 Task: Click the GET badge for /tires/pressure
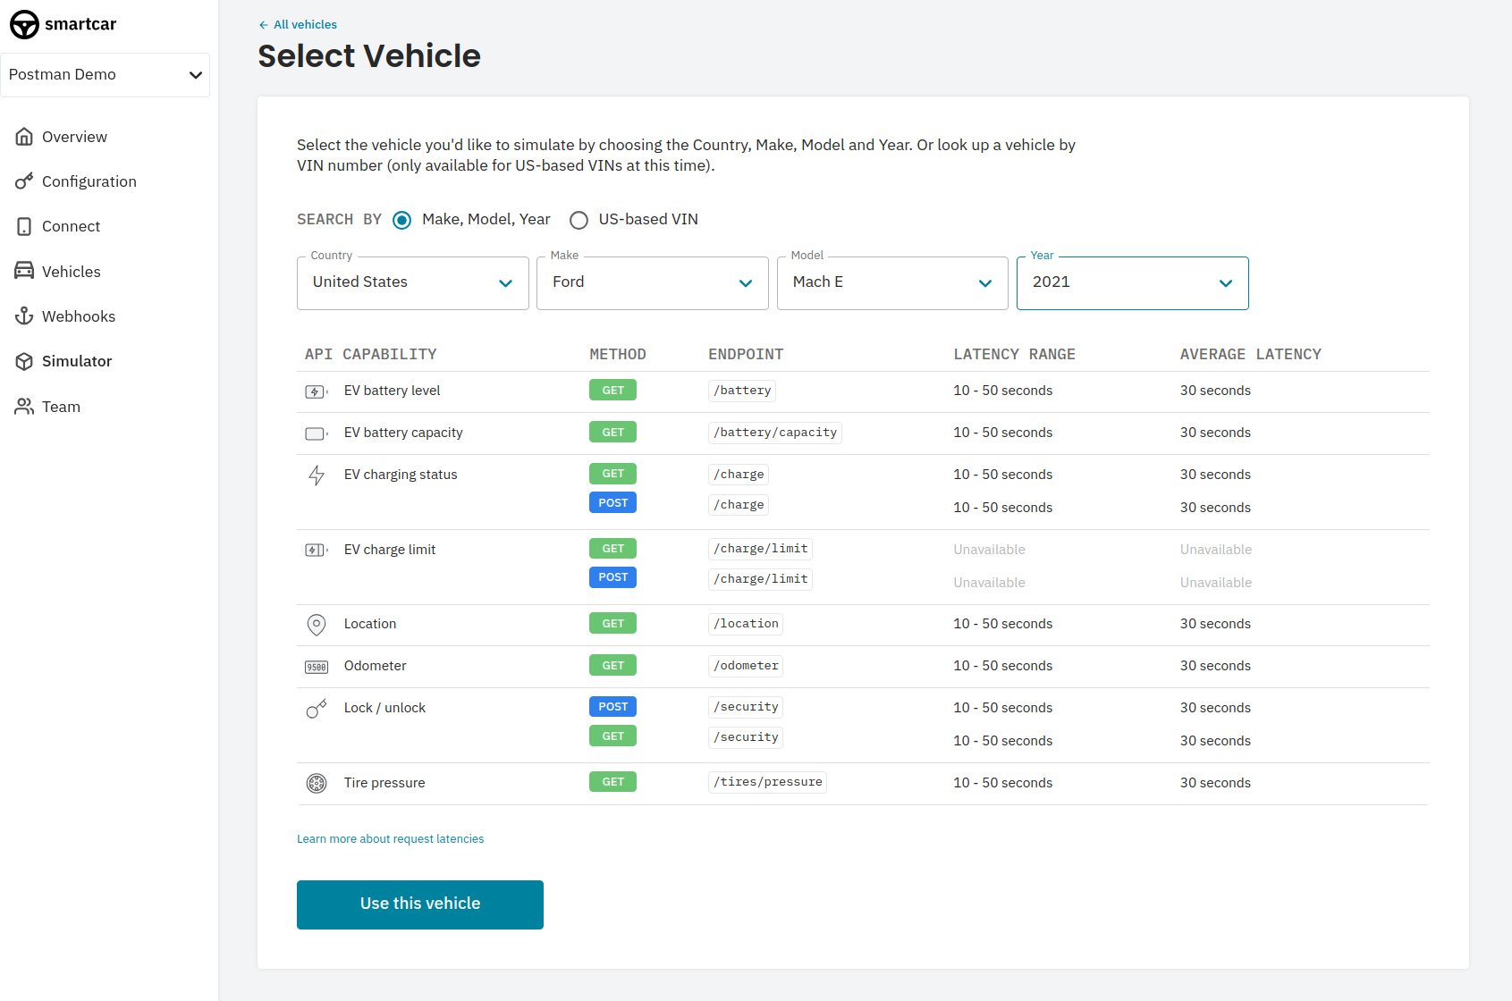tap(612, 781)
